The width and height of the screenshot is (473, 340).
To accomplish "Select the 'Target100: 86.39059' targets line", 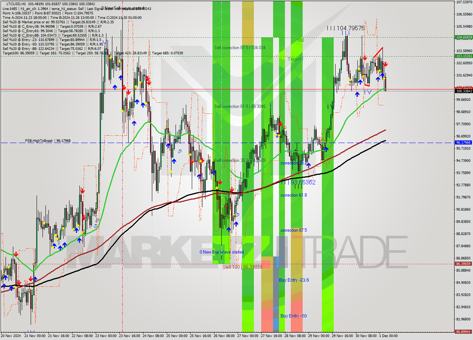I will tap(92, 53).
